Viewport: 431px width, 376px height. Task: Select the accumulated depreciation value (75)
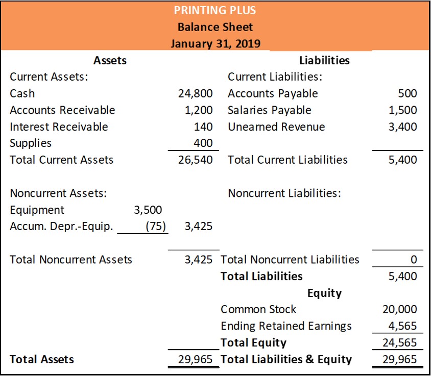156,226
